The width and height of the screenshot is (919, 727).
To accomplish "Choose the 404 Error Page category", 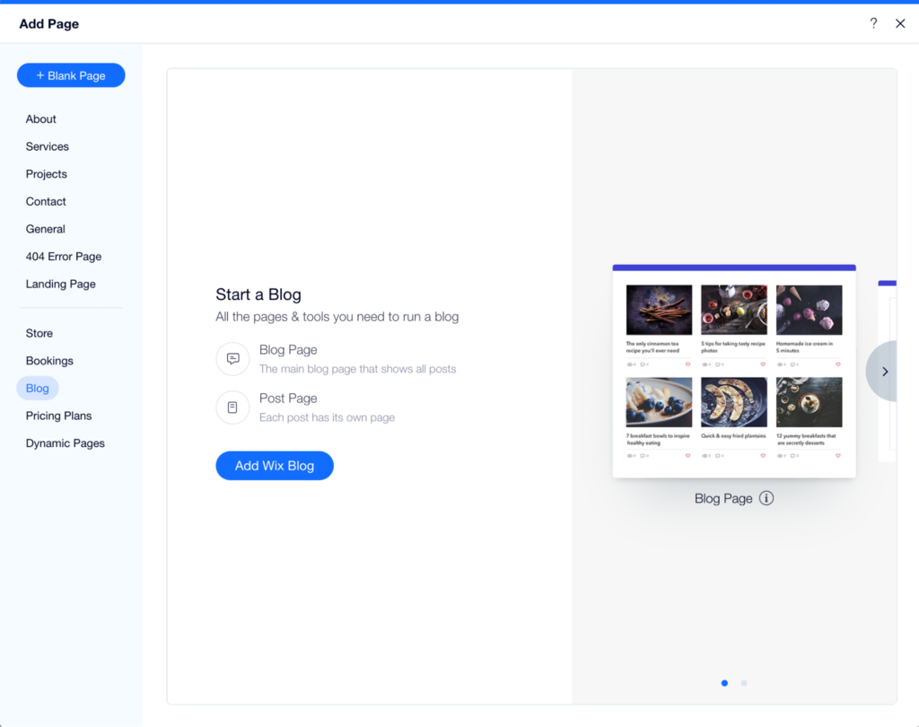I will click(64, 256).
